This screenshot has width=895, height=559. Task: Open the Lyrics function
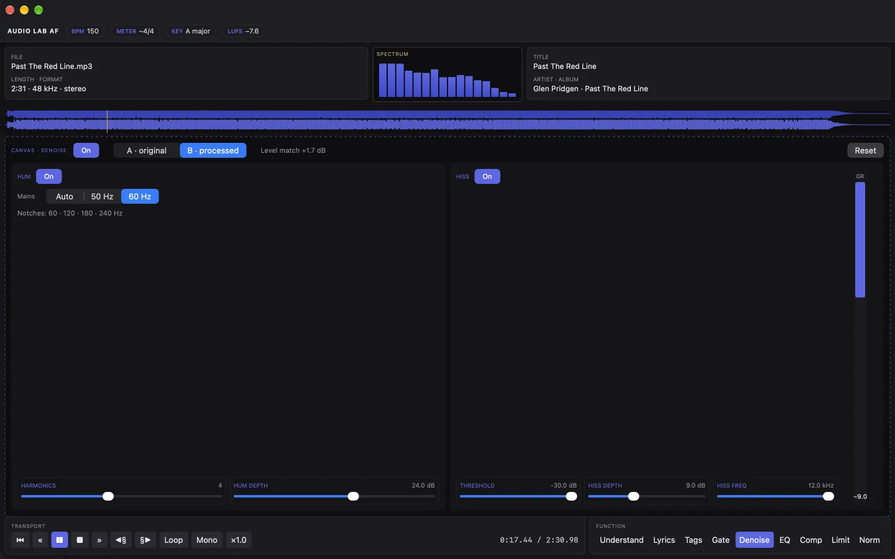[x=664, y=540]
